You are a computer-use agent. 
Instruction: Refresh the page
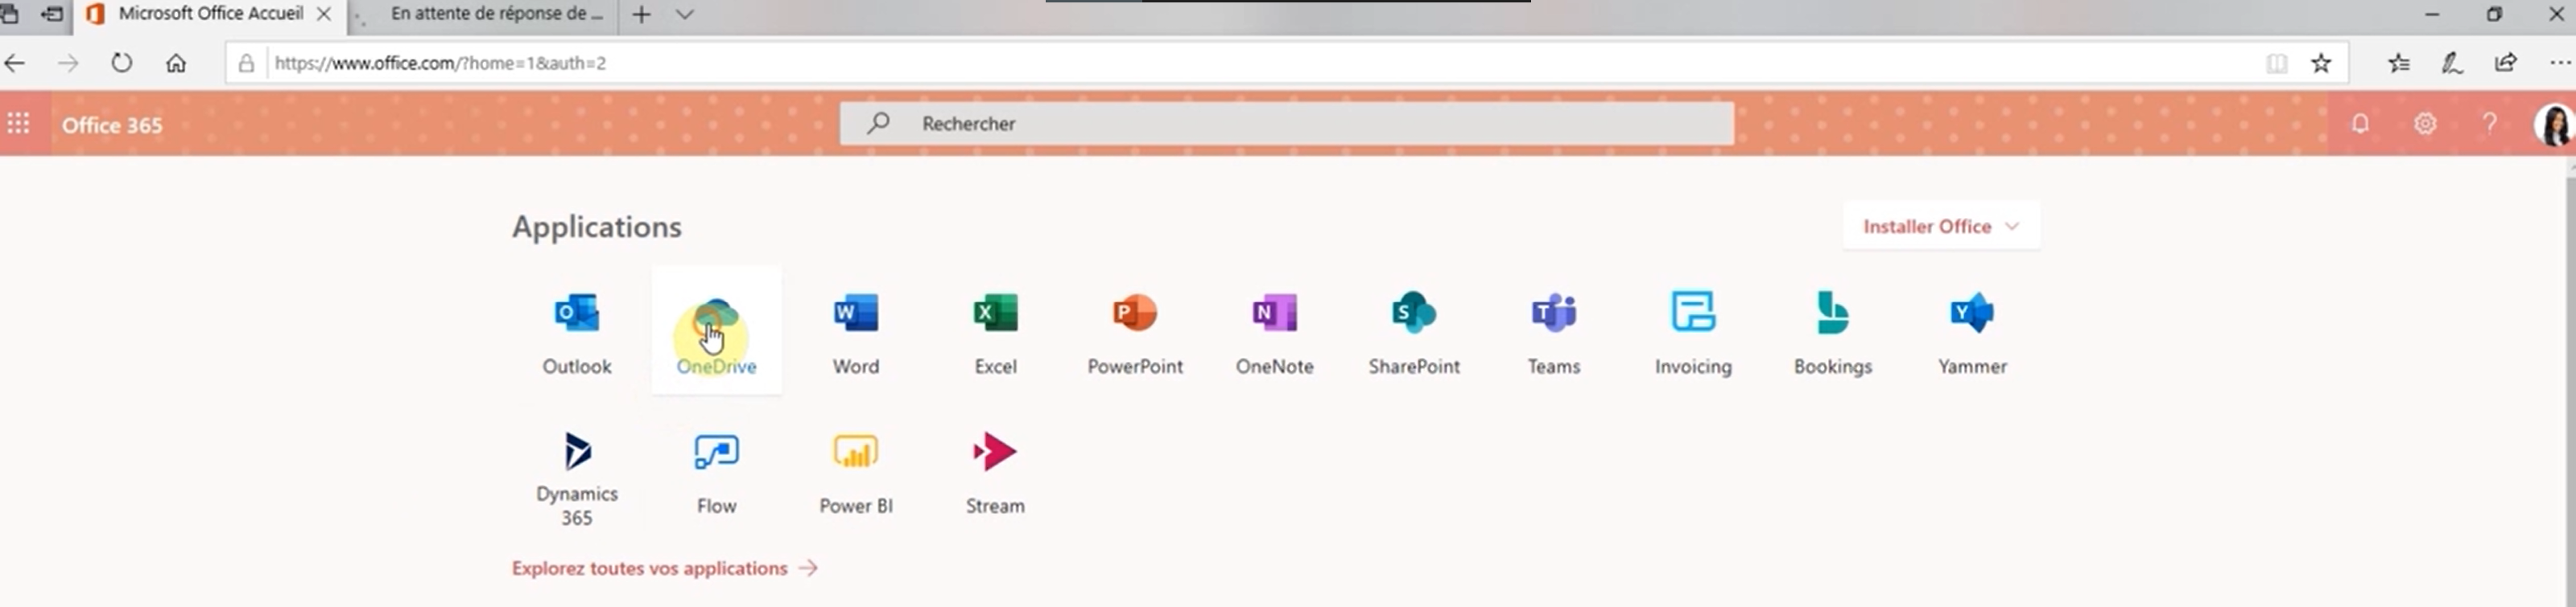(121, 63)
